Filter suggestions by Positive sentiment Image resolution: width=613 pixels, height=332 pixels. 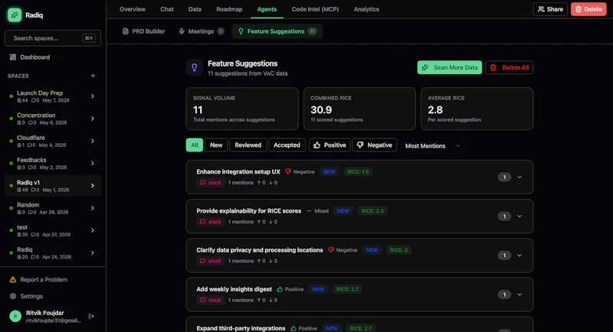tap(329, 145)
